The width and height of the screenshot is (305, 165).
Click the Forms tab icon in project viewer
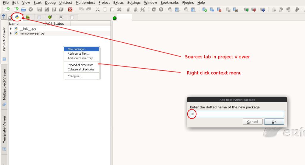click(28, 18)
